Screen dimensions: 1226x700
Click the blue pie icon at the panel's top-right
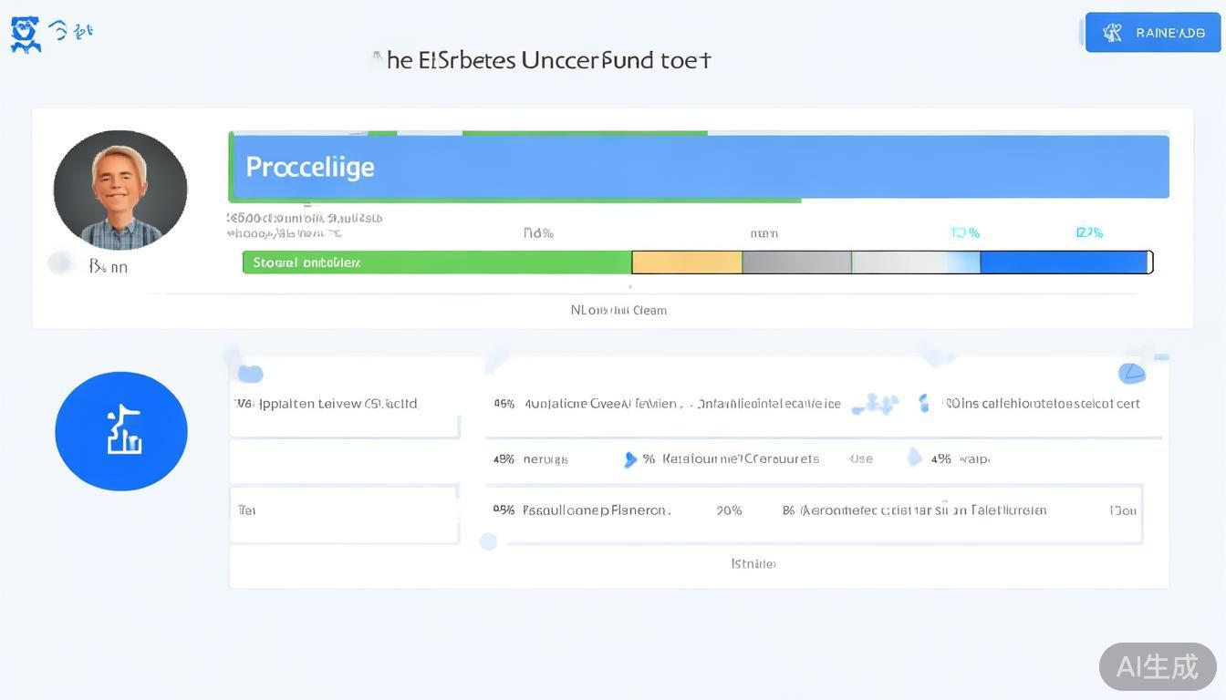pos(1131,372)
